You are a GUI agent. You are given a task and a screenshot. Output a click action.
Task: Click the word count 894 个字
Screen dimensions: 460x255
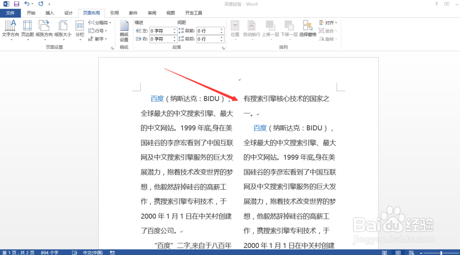click(x=50, y=253)
